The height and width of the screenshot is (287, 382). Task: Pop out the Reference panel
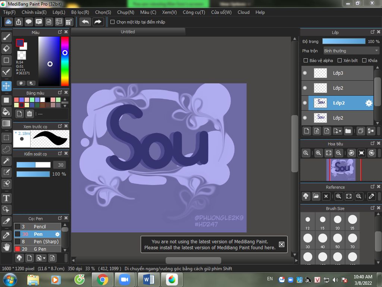coord(373,186)
